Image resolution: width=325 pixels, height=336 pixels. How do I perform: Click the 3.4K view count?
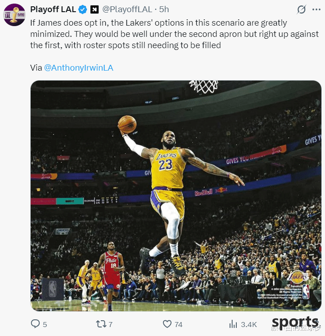coord(249,324)
